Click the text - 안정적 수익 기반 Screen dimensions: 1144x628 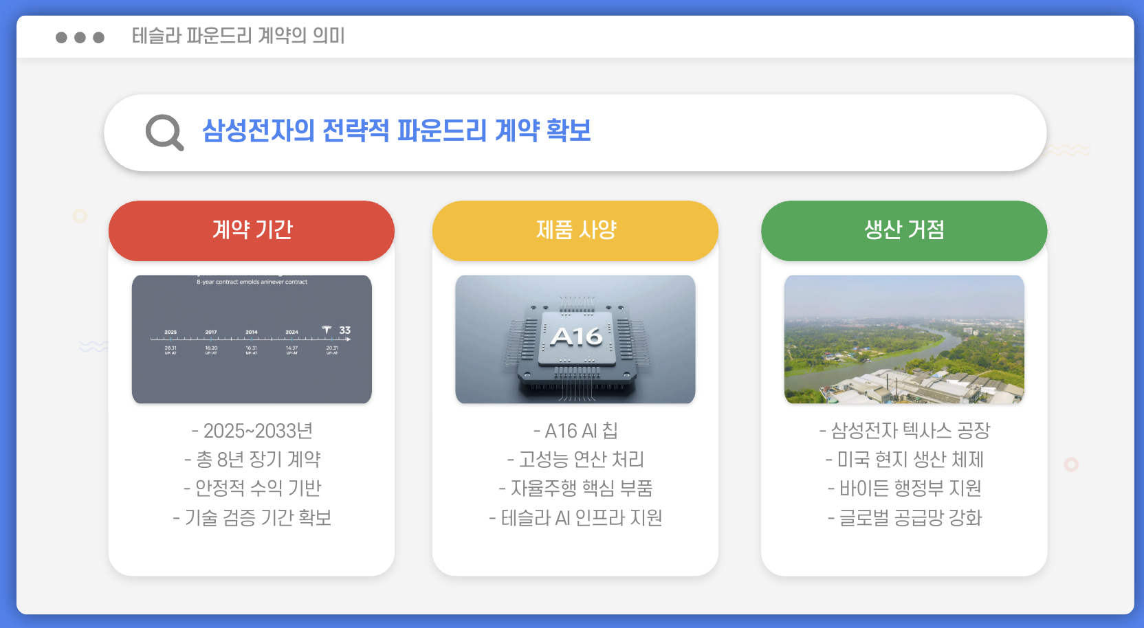pyautogui.click(x=252, y=488)
